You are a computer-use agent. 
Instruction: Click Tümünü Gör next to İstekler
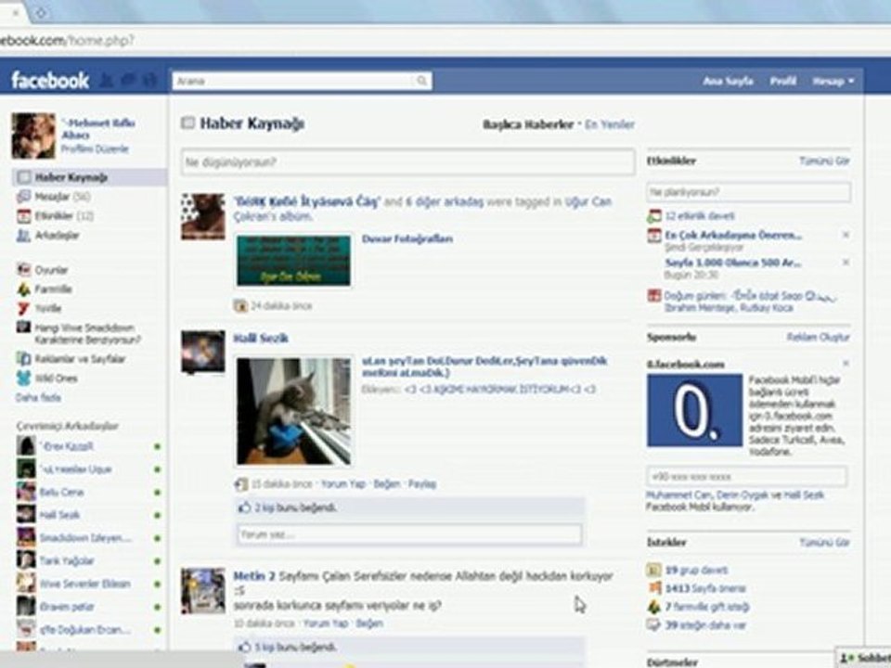click(x=824, y=543)
